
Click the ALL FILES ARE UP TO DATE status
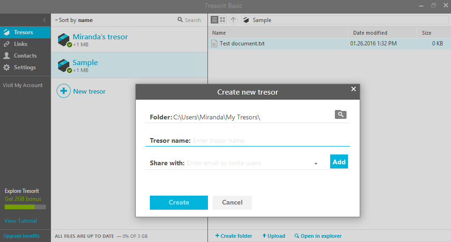tap(84, 236)
